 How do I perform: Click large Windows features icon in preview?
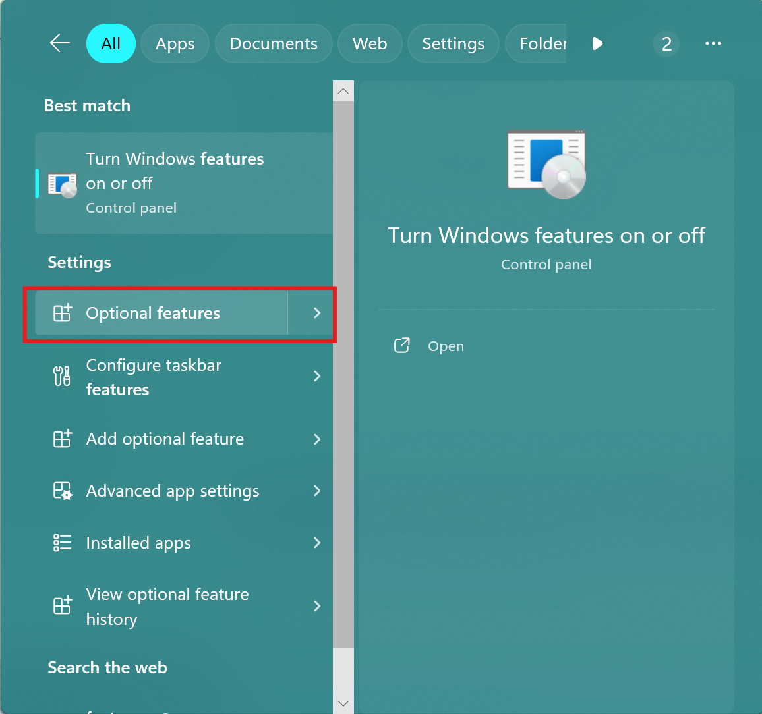click(546, 164)
